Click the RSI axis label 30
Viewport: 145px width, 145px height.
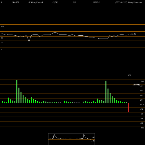[x=2, y=43]
